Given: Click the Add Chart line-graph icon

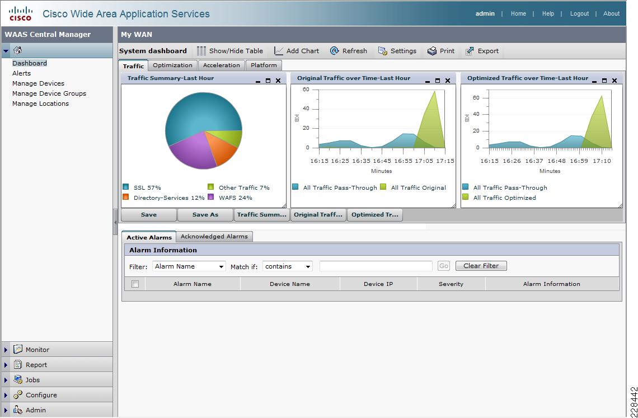Looking at the screenshot, I should pos(279,51).
